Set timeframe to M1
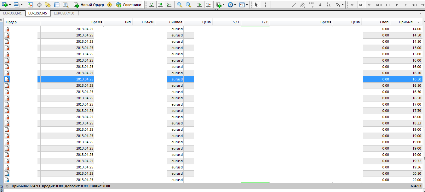Image resolution: width=425 pixels, height=192 pixels. [352, 5]
